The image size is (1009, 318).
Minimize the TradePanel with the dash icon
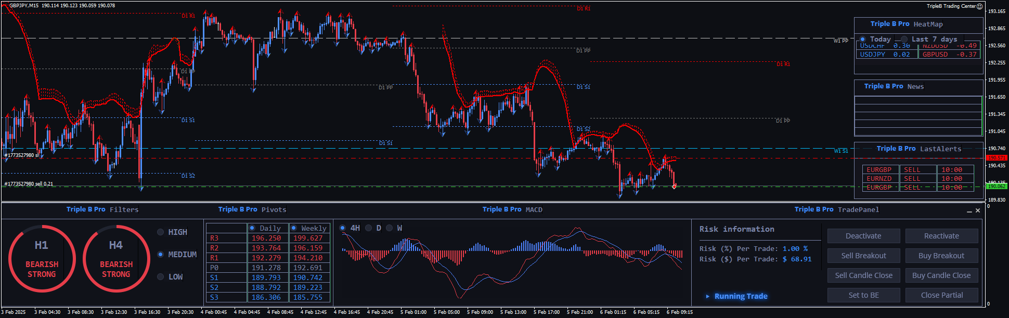pyautogui.click(x=969, y=211)
